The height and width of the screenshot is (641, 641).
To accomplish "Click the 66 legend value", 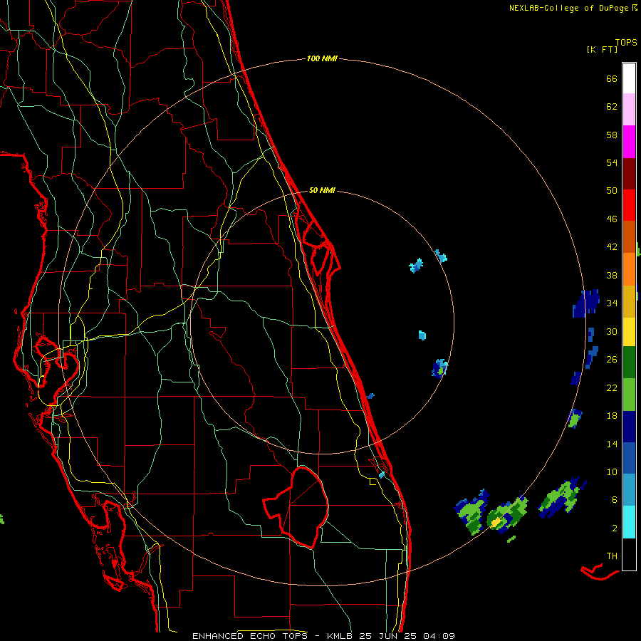I will (612, 78).
